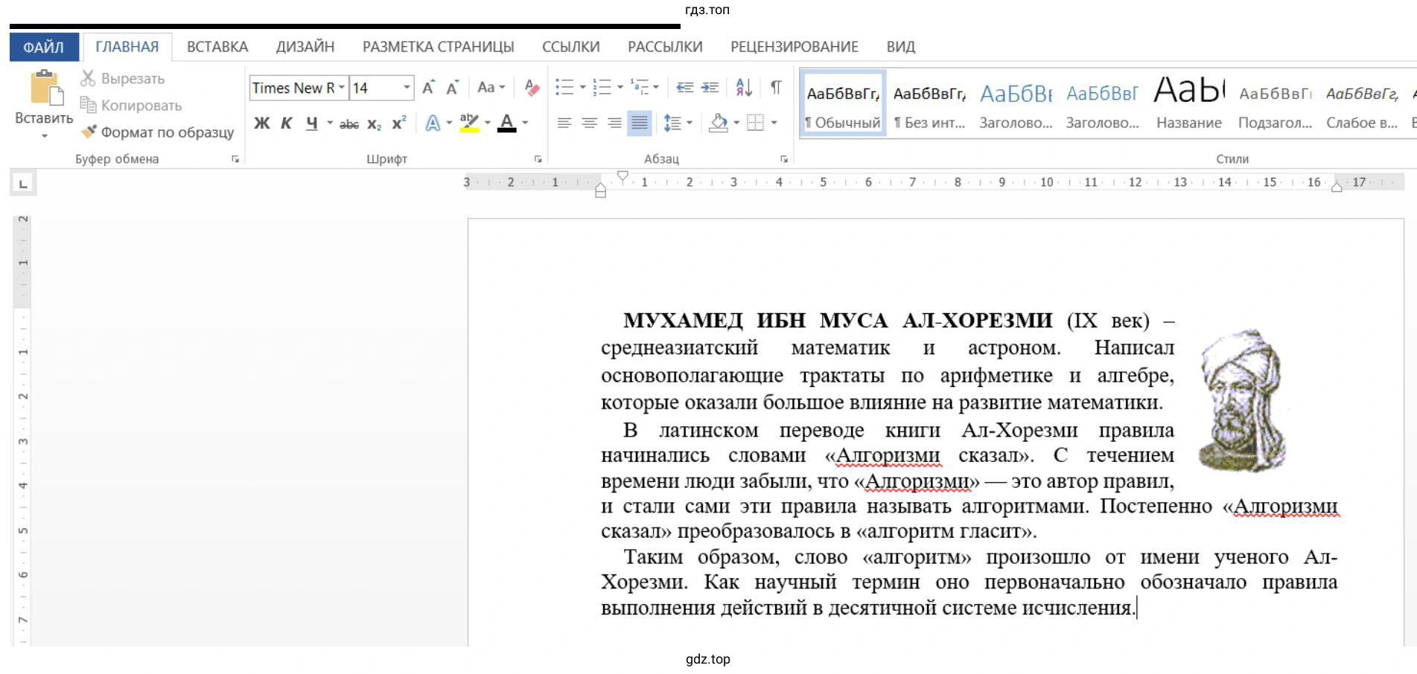Open line spacing options

click(678, 123)
